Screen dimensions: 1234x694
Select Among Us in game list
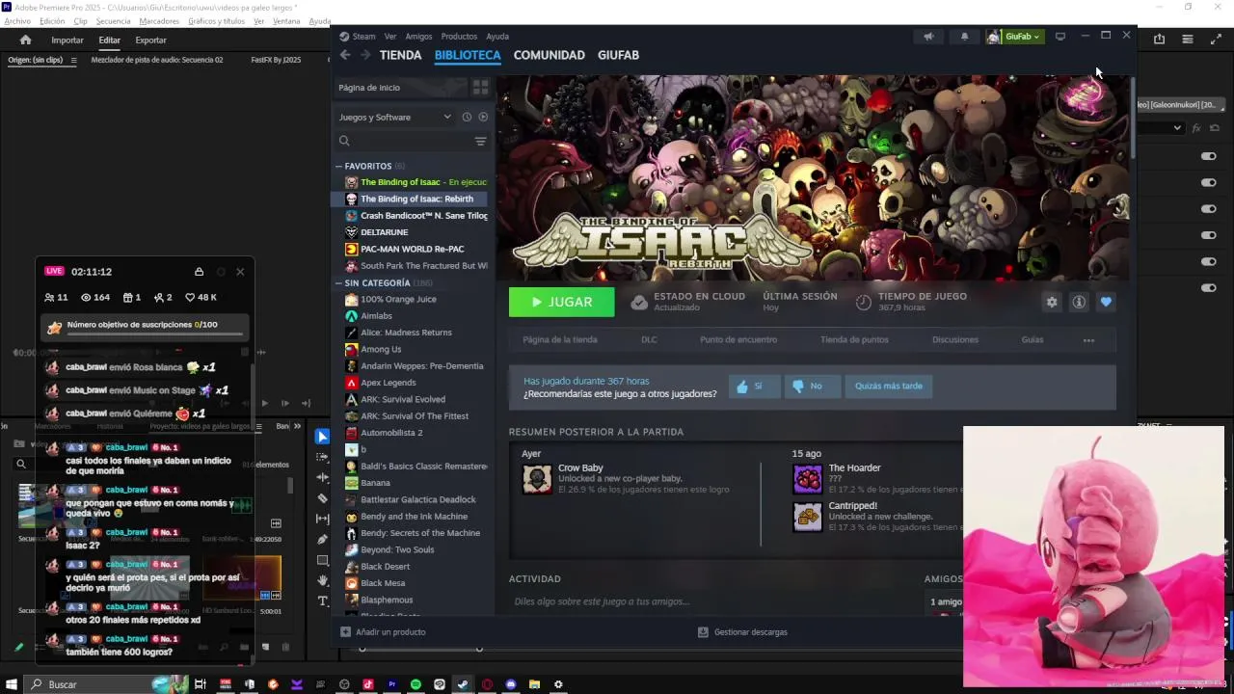(380, 349)
